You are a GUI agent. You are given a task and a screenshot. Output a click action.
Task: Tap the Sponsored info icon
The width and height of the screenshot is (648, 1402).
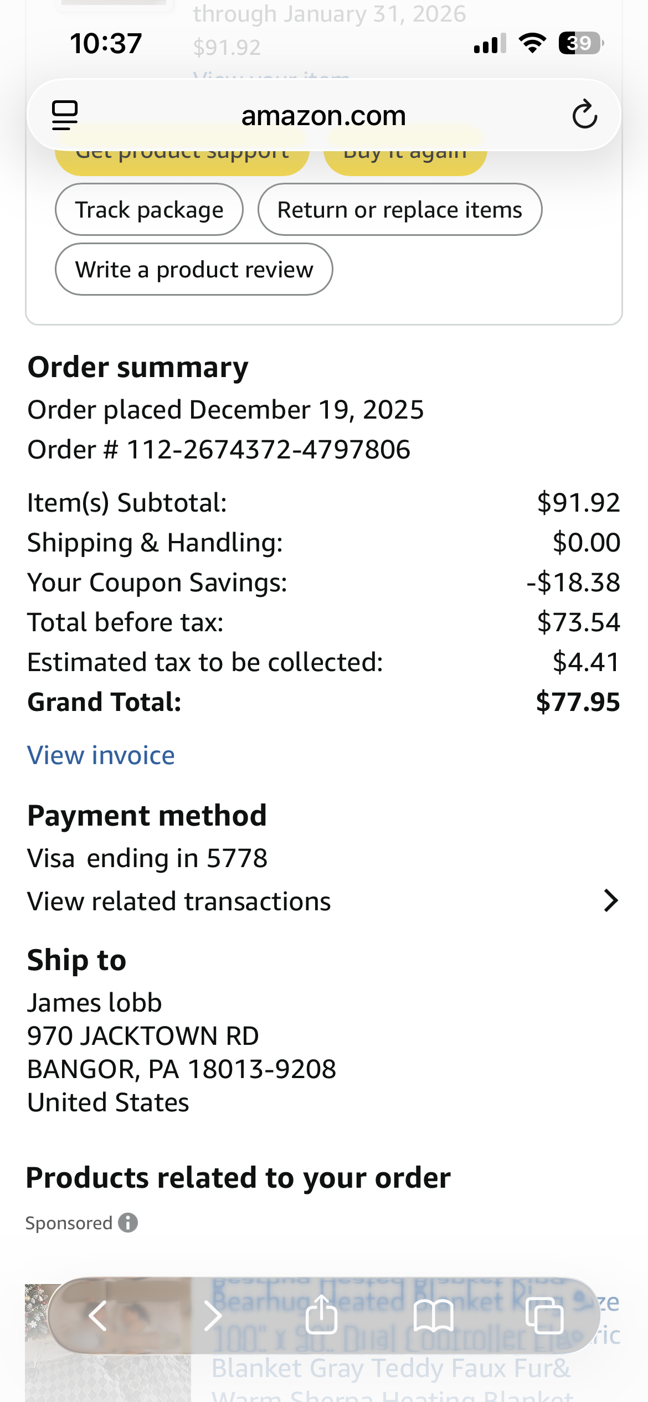128,1223
